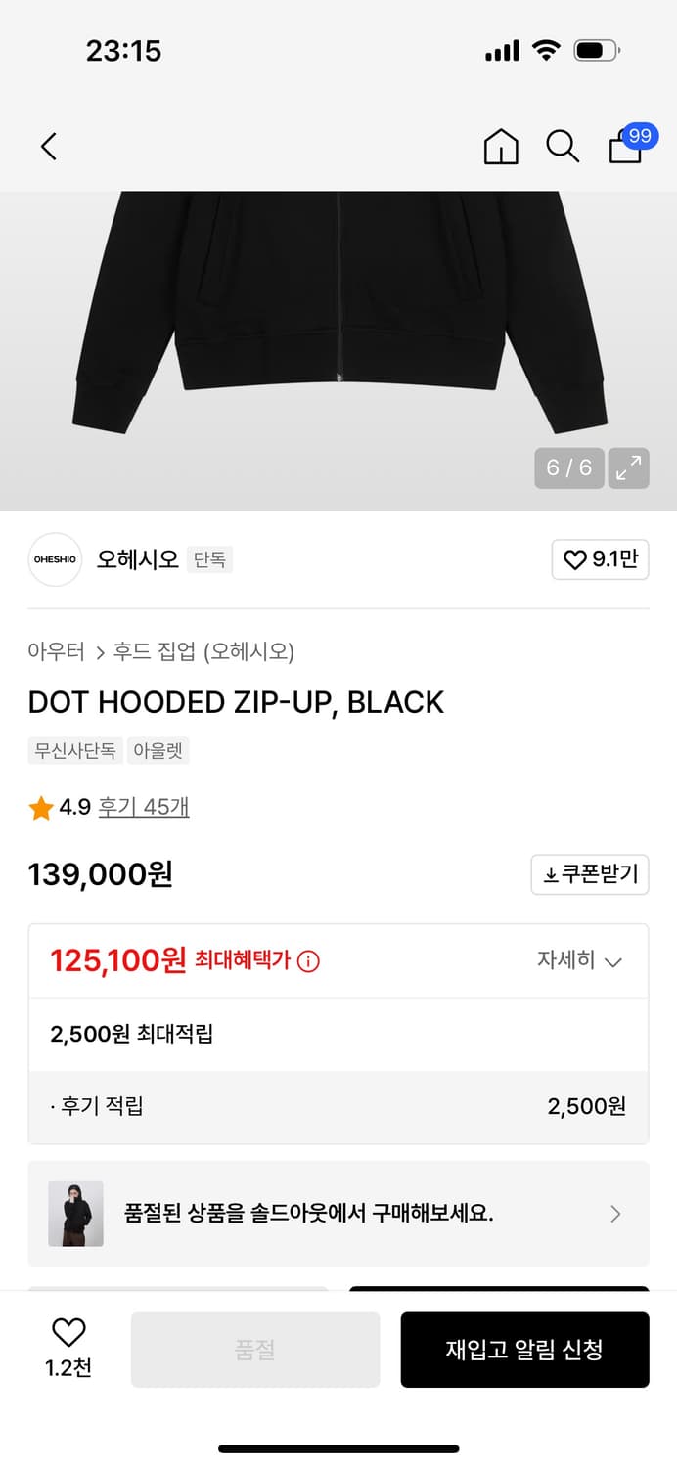Tap the orange star rating icon
This screenshot has width=677, height=1467.
pyautogui.click(x=40, y=808)
